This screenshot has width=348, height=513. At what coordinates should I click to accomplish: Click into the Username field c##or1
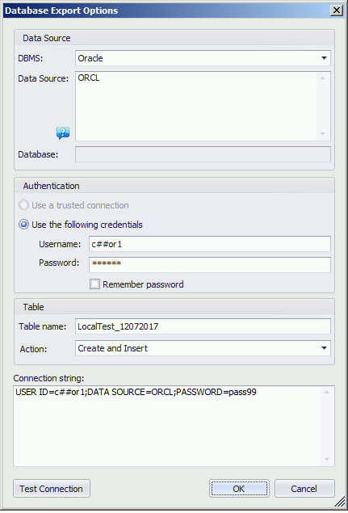click(x=210, y=244)
